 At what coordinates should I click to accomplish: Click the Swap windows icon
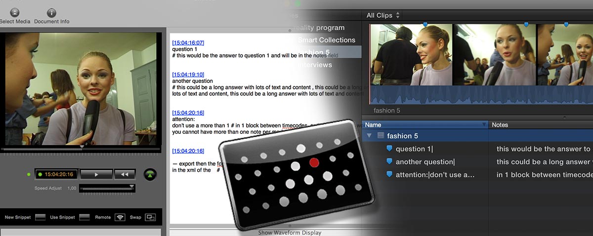[151, 217]
